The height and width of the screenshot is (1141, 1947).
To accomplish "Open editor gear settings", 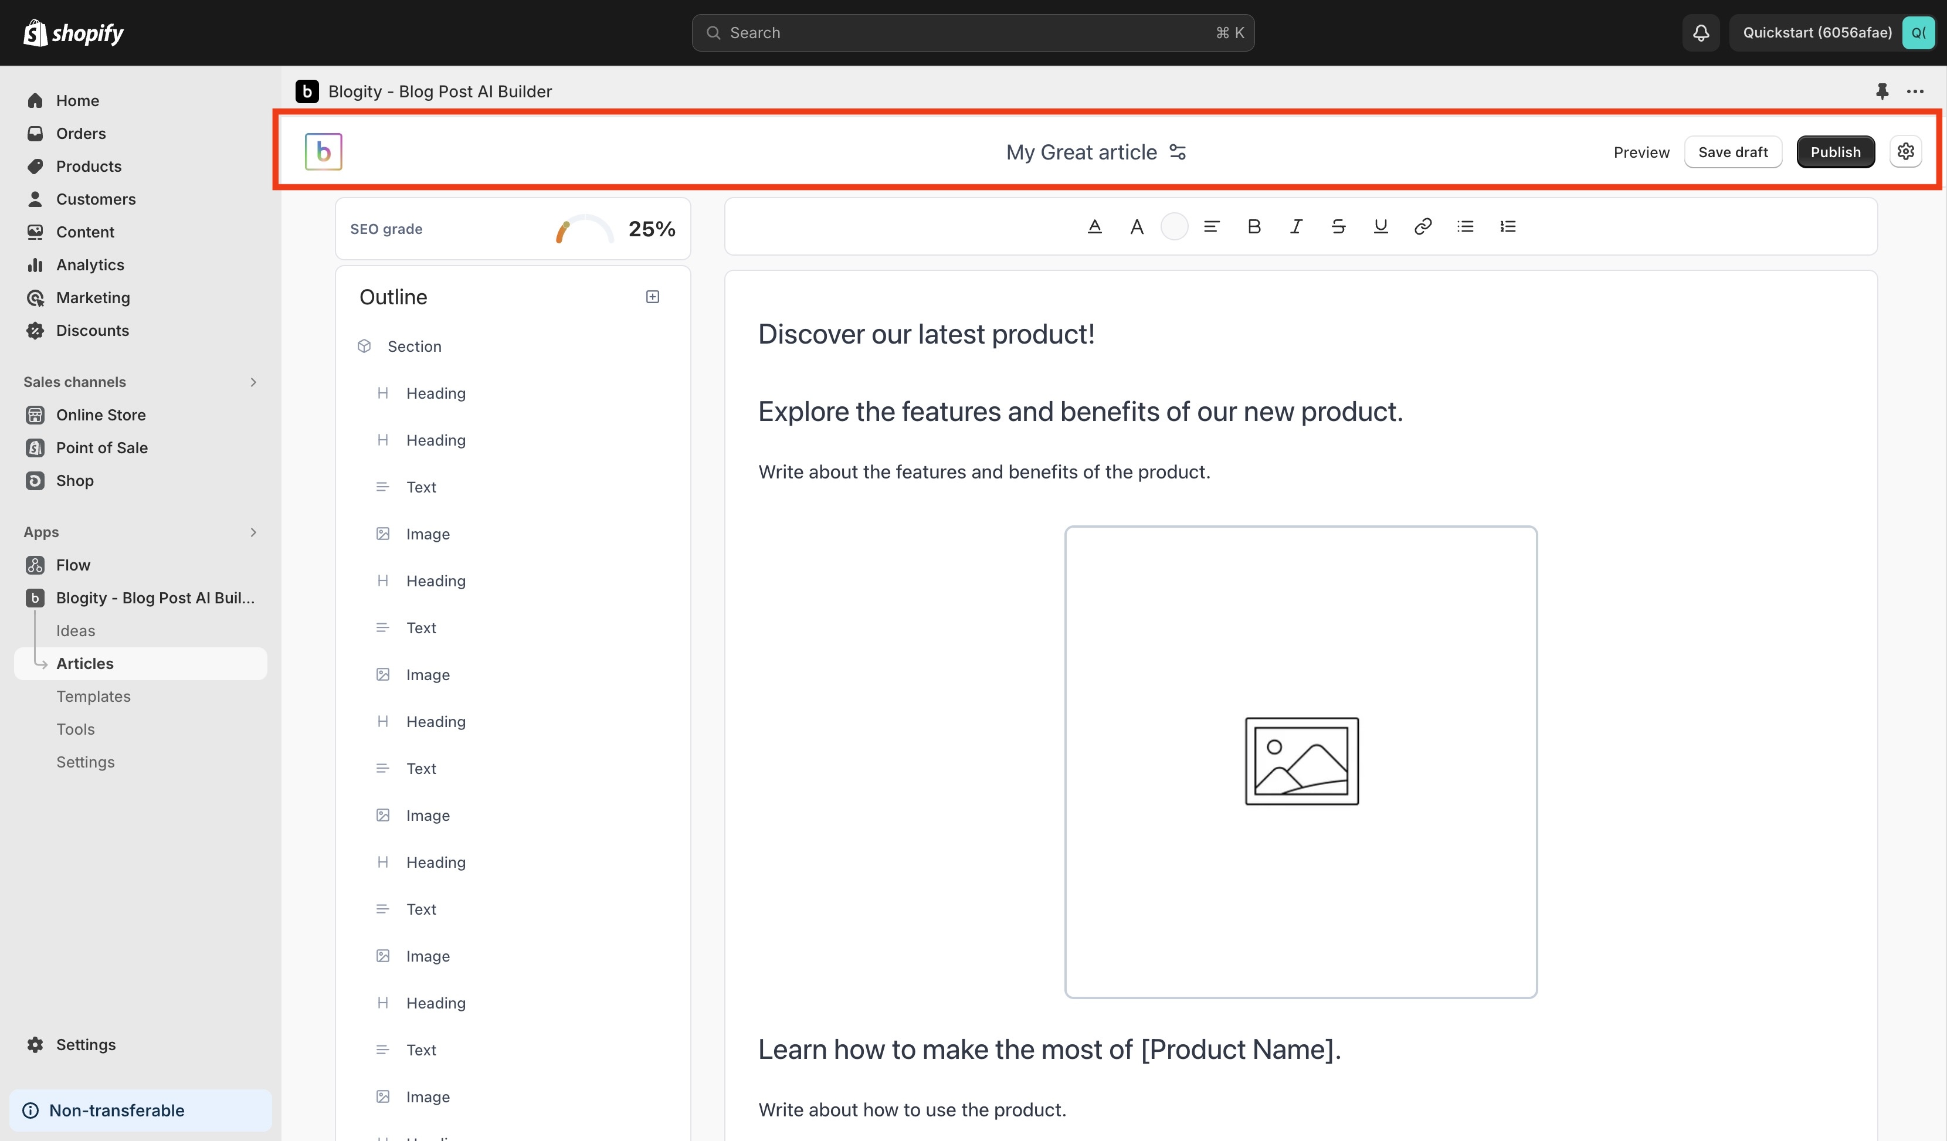I will point(1905,151).
